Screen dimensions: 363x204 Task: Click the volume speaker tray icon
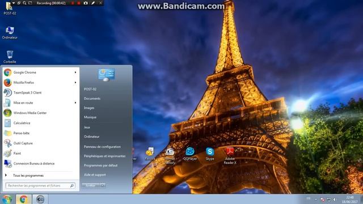click(x=335, y=199)
